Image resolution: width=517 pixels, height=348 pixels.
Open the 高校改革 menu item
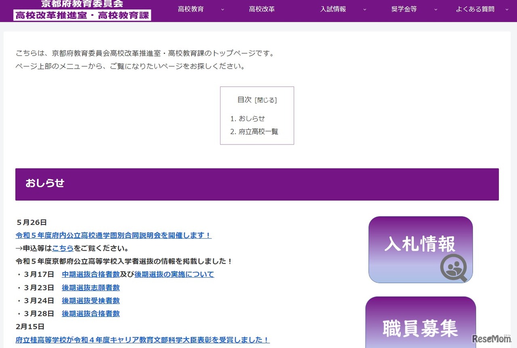pyautogui.click(x=262, y=8)
